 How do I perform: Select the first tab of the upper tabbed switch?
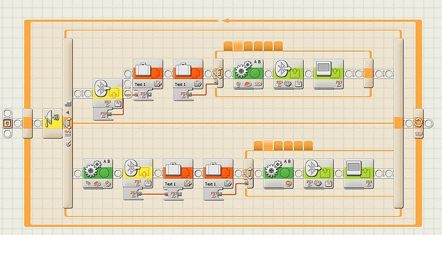(228, 46)
